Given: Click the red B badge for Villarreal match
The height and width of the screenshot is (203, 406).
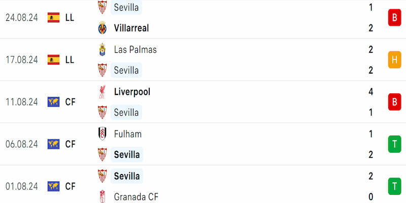Looking at the screenshot, I should pos(394,18).
